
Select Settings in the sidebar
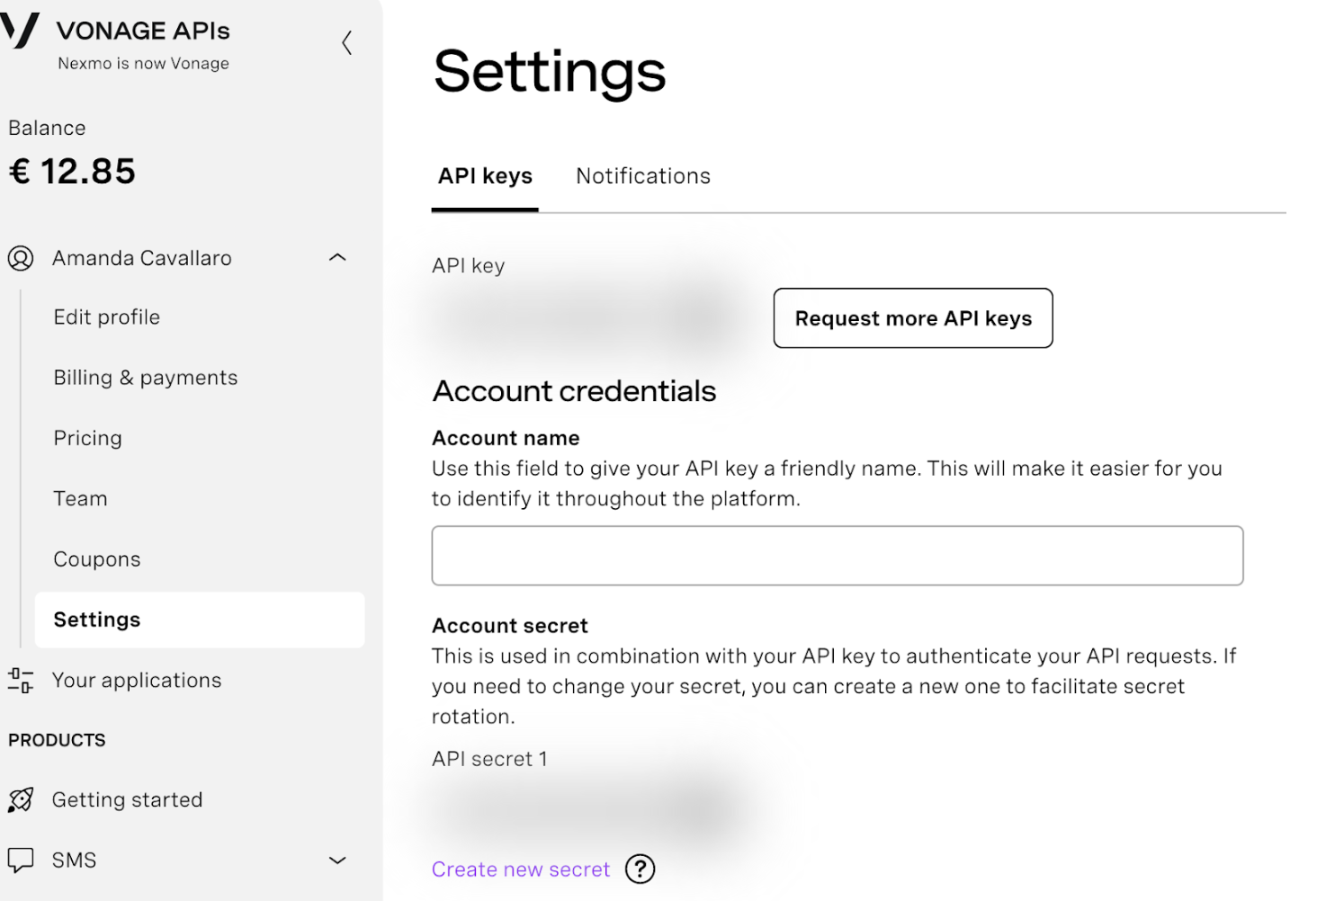click(x=200, y=620)
